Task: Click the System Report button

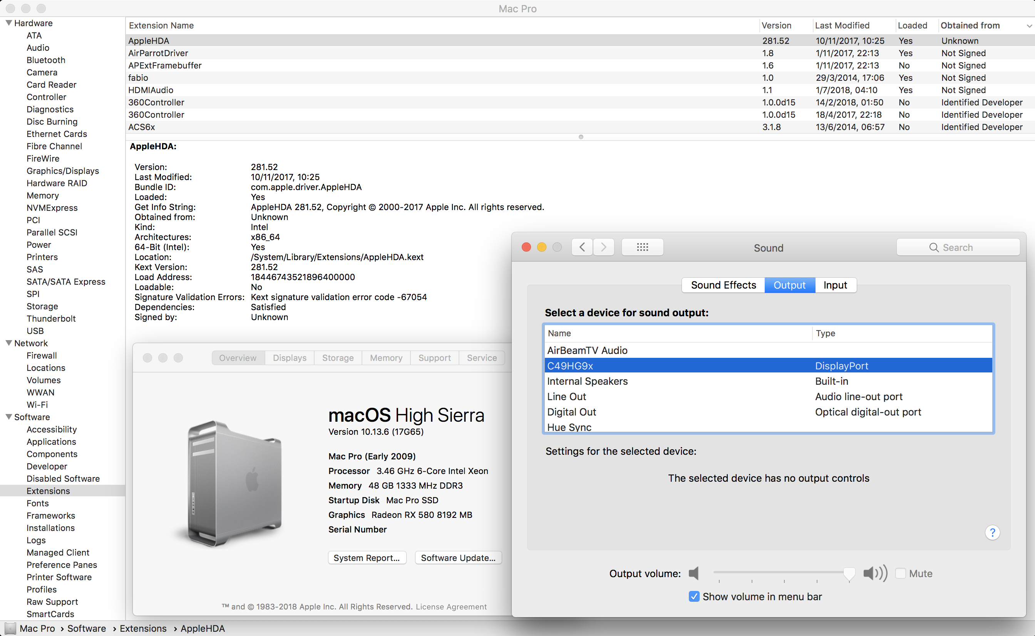Action: click(367, 558)
